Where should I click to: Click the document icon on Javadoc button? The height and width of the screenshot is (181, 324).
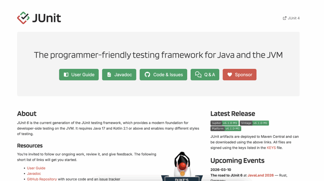109,74
